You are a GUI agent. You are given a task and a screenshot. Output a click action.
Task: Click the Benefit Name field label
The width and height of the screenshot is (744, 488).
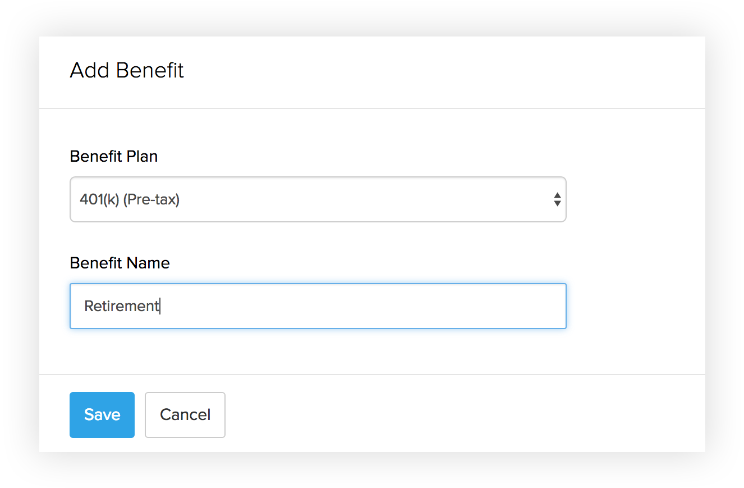[x=120, y=263]
